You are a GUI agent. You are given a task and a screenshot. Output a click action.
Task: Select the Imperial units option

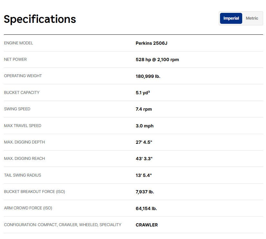pyautogui.click(x=231, y=18)
